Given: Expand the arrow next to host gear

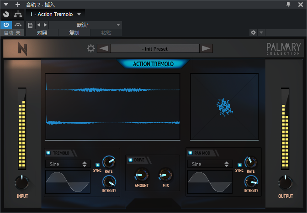Looking at the screenshot, I should [x=261, y=32].
